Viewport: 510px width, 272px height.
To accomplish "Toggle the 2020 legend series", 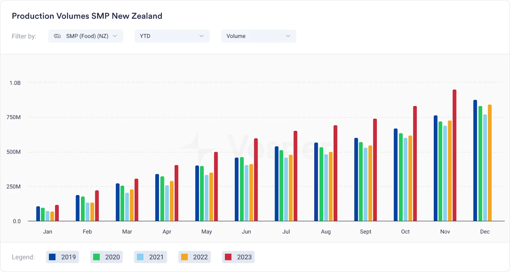I will 106,257.
